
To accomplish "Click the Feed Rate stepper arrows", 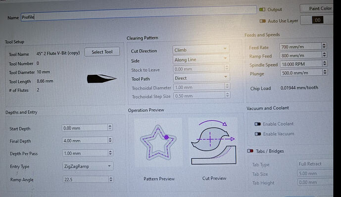I will 324,46.
